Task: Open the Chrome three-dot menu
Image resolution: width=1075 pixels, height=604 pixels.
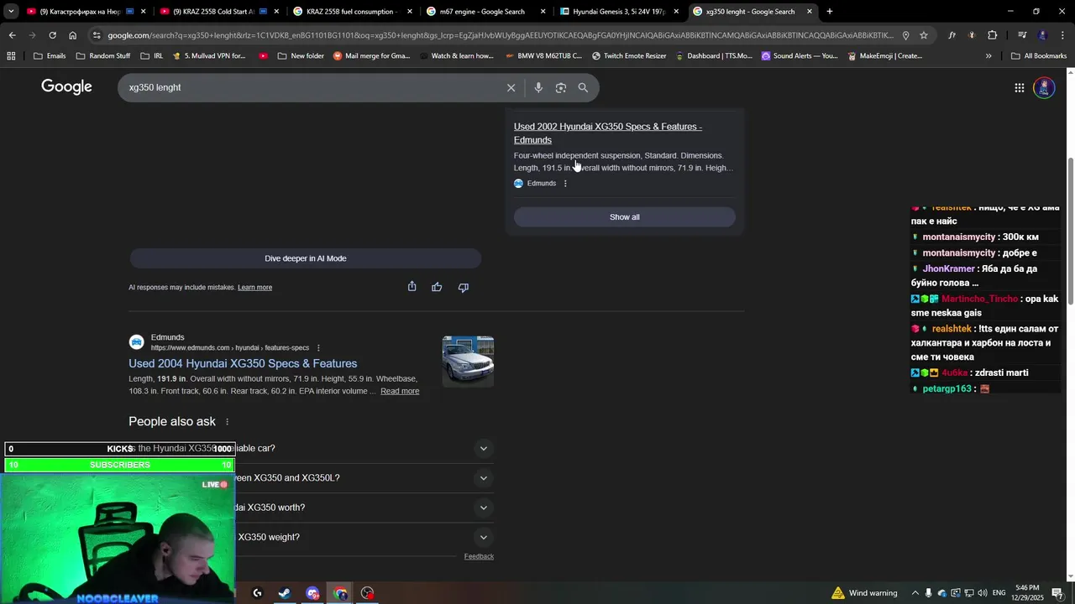Action: (x=1061, y=35)
